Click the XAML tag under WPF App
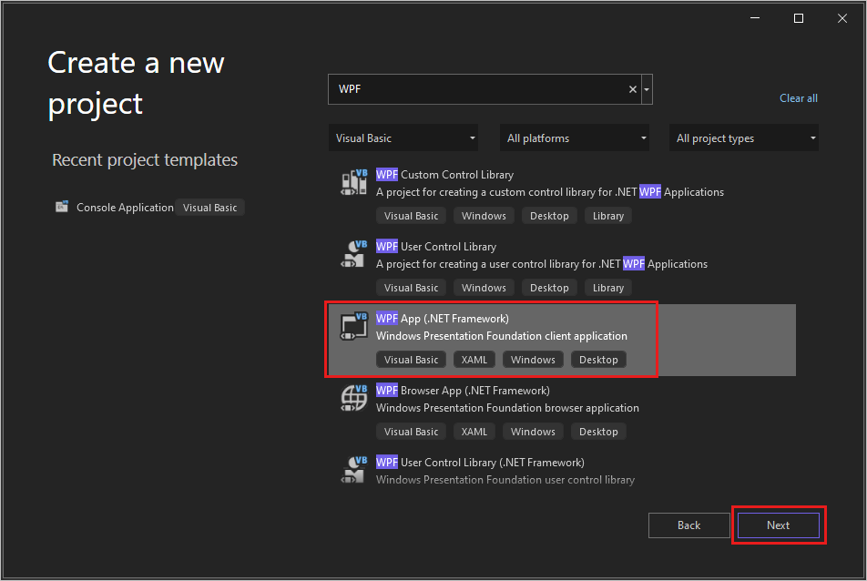Image resolution: width=867 pixels, height=581 pixels. click(x=474, y=359)
